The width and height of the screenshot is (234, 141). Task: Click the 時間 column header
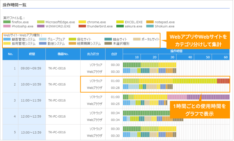[x=32, y=54]
